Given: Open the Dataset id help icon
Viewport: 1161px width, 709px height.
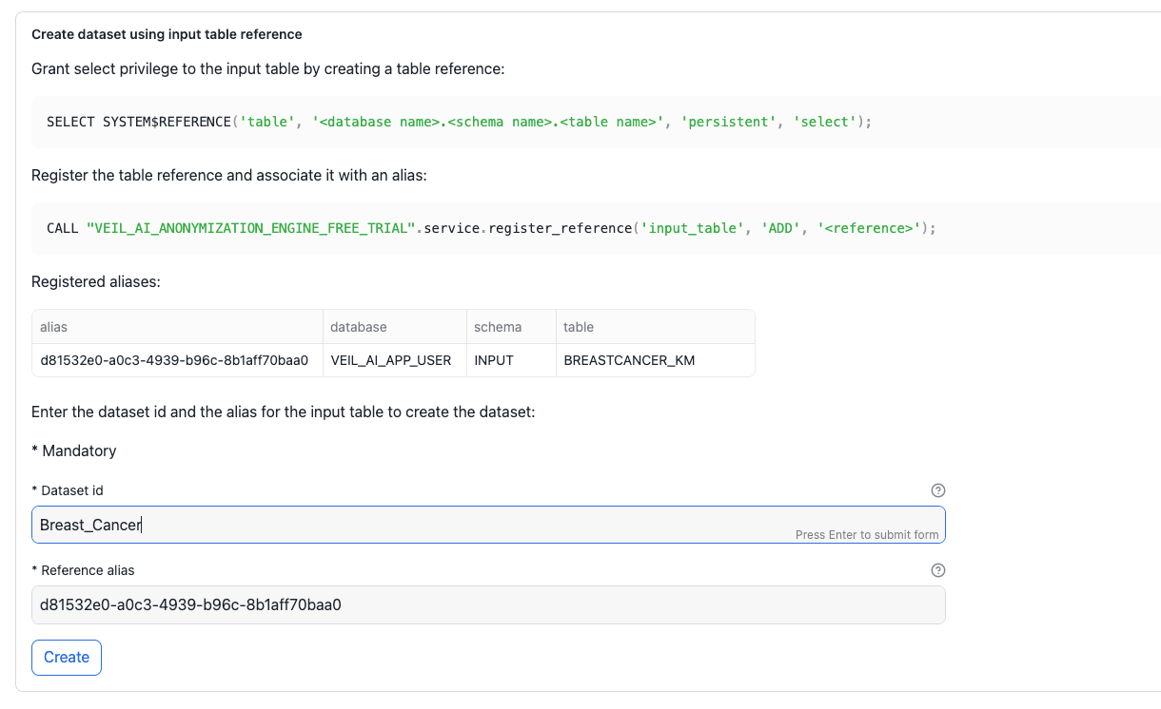Looking at the screenshot, I should [937, 490].
